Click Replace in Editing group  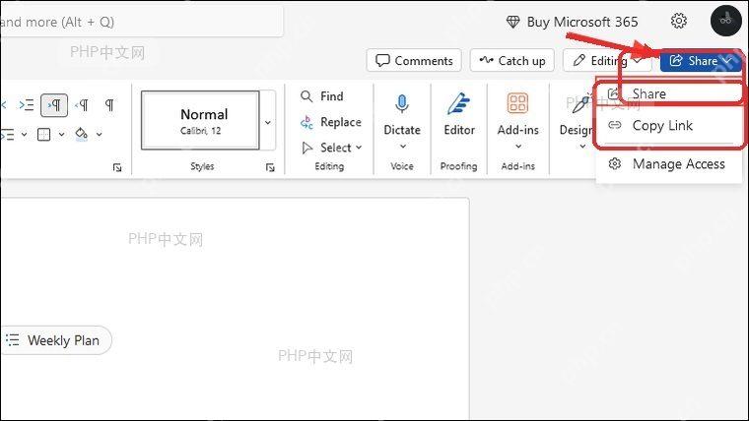(330, 122)
